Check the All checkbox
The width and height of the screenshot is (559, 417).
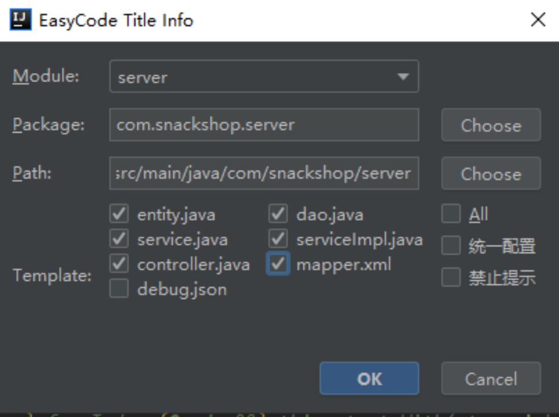451,214
